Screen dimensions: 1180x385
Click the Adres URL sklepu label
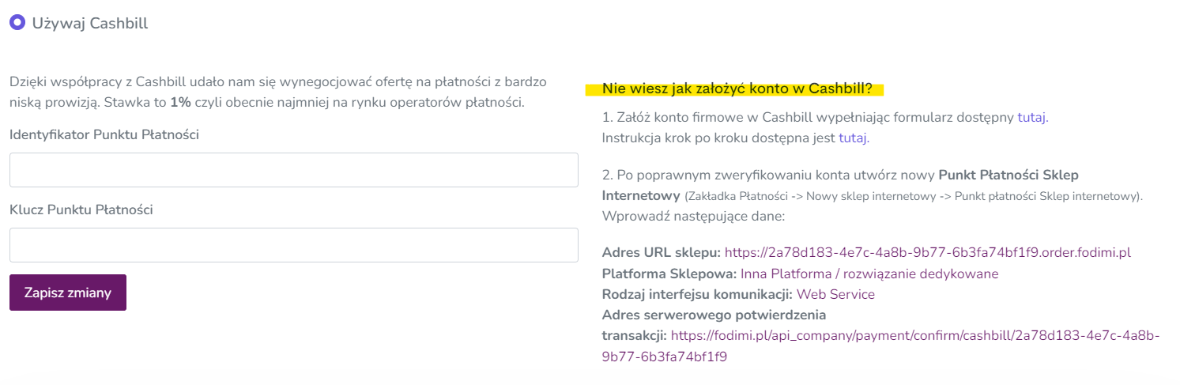click(662, 253)
